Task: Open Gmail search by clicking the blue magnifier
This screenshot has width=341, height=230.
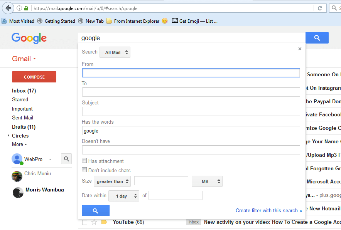Action: (316, 38)
